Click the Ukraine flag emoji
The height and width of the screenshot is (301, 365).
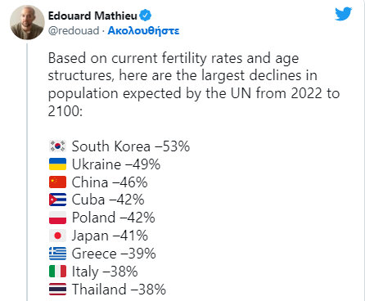click(57, 164)
